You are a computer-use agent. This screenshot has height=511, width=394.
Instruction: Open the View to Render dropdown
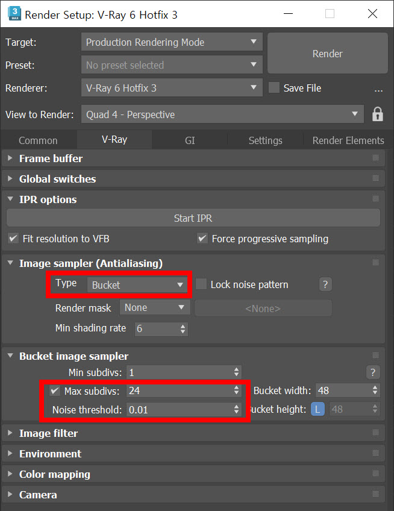[222, 114]
